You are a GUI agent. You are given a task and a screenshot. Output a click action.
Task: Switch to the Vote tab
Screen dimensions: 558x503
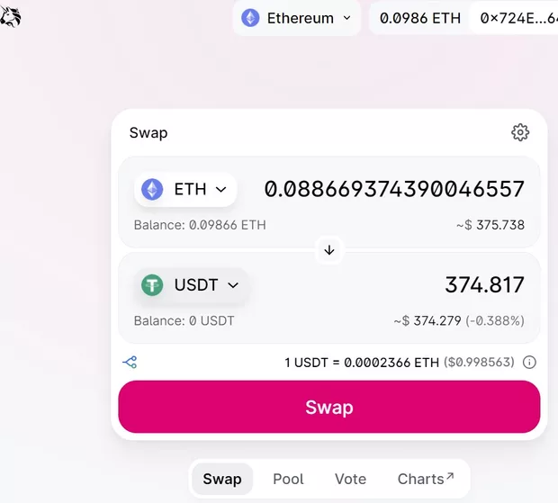[350, 479]
